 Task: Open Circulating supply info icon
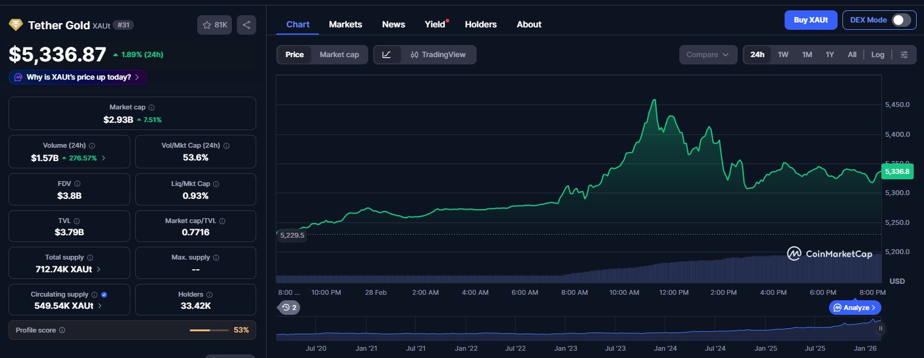[94, 294]
